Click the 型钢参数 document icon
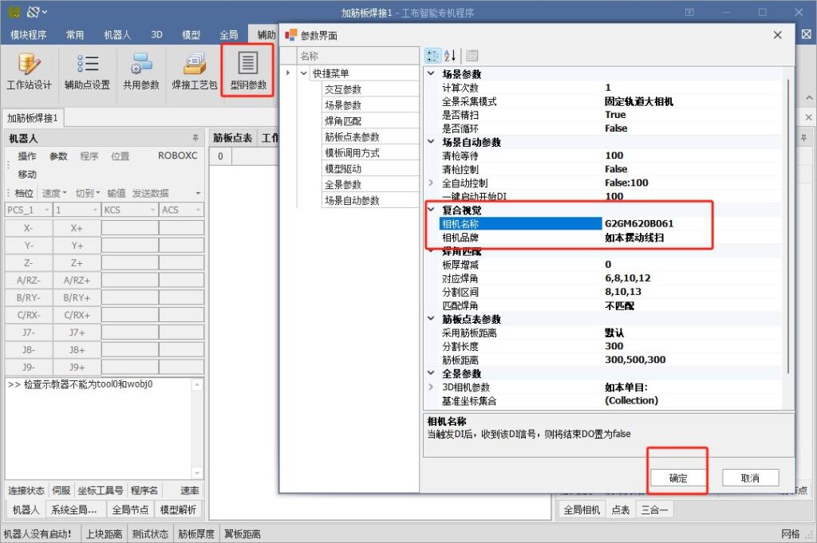817x543 pixels. 248,64
